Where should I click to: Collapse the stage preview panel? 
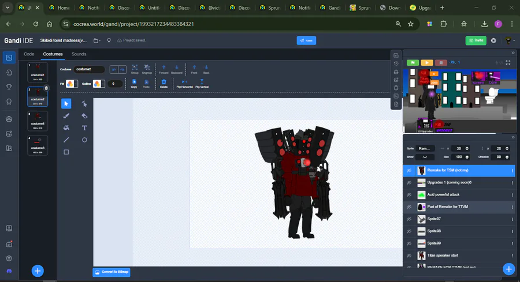512,53
